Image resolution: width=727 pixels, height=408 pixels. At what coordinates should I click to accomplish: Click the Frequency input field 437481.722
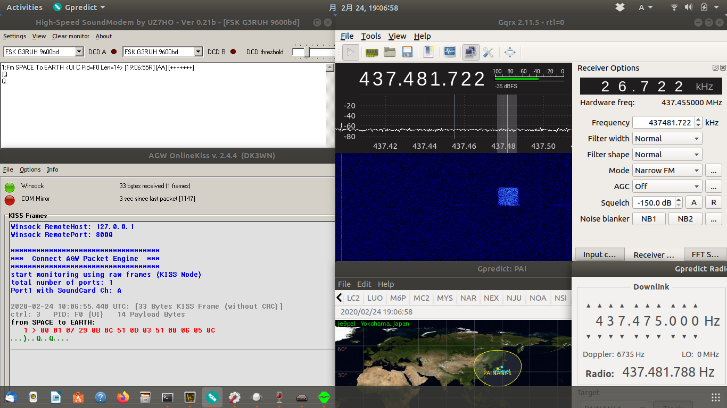click(x=664, y=123)
